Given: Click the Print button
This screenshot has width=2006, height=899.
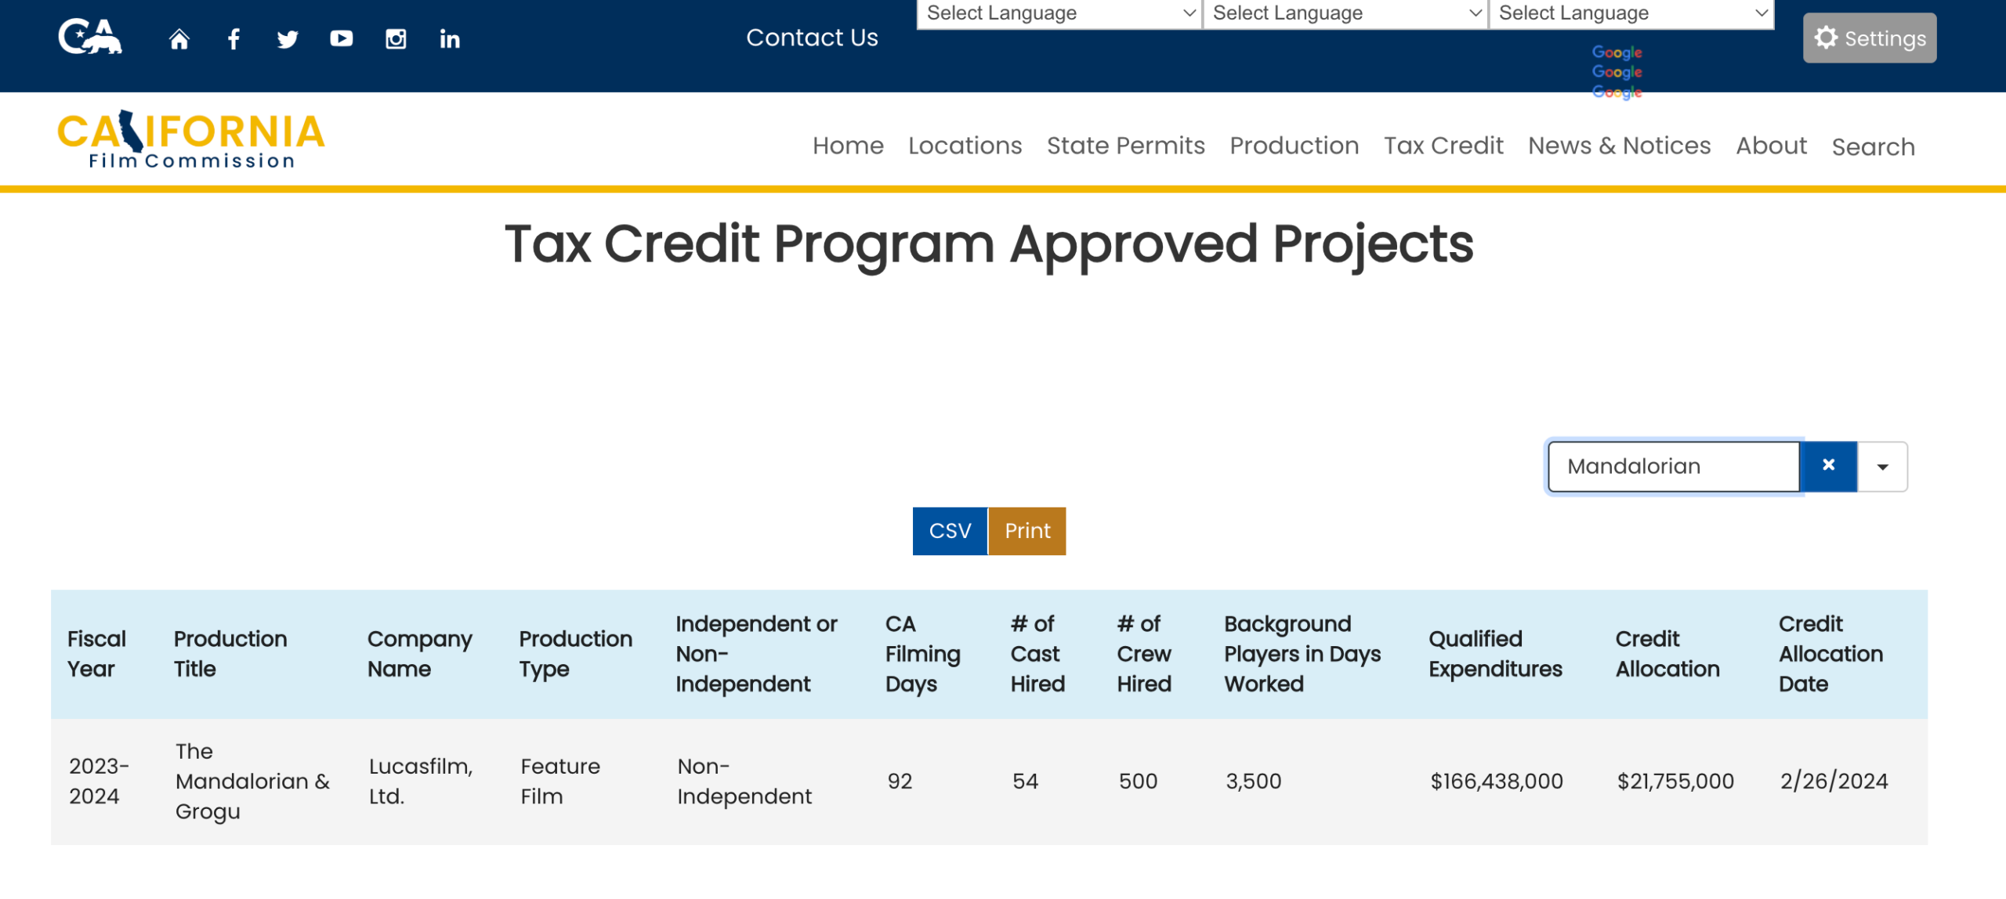Looking at the screenshot, I should [1027, 531].
